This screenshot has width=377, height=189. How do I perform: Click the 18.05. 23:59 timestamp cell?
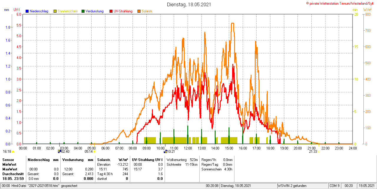13,179
